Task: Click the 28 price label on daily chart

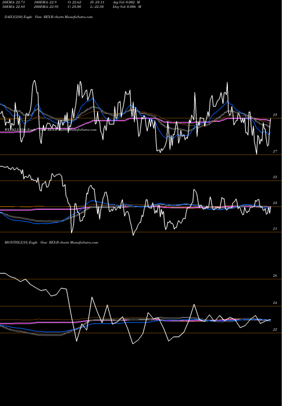Action: point(275,114)
